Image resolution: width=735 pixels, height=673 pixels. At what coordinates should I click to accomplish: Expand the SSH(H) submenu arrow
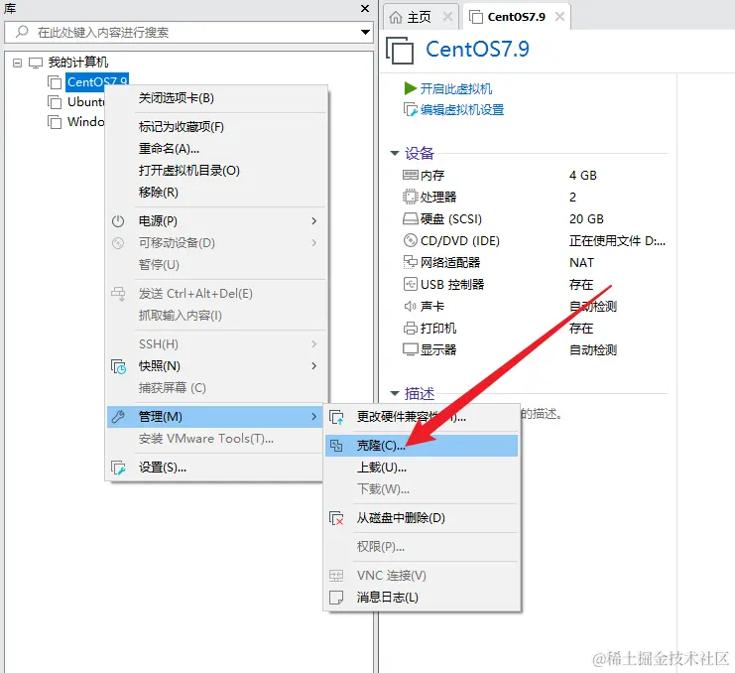point(314,344)
